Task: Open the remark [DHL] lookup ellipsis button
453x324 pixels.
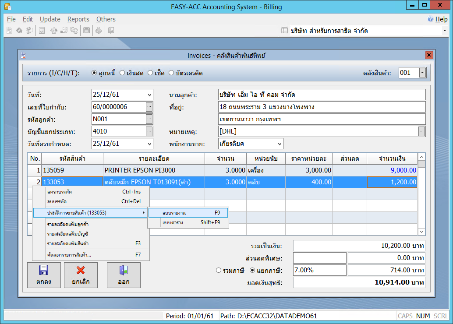Action: 422,131
